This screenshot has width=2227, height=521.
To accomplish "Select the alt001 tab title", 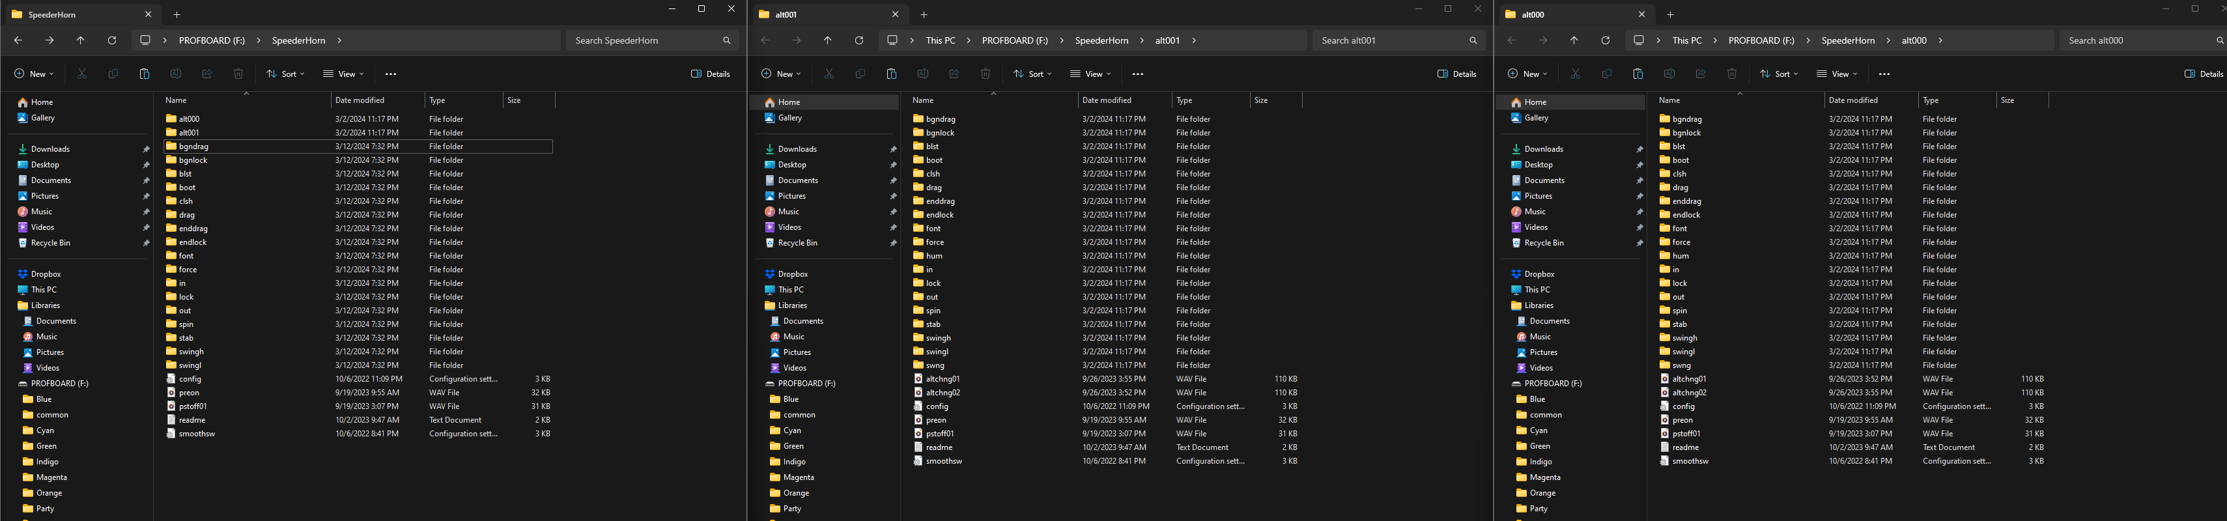I will coord(786,15).
